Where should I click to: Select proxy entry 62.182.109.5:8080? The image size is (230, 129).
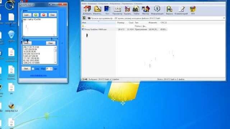pos(31,61)
